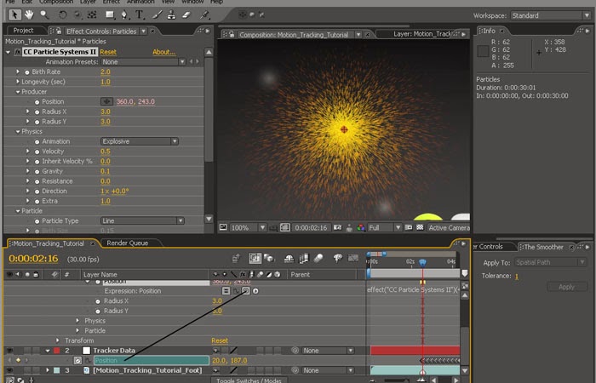The width and height of the screenshot is (596, 383).
Task: Hide the Tracker Data layer
Action: click(x=10, y=350)
